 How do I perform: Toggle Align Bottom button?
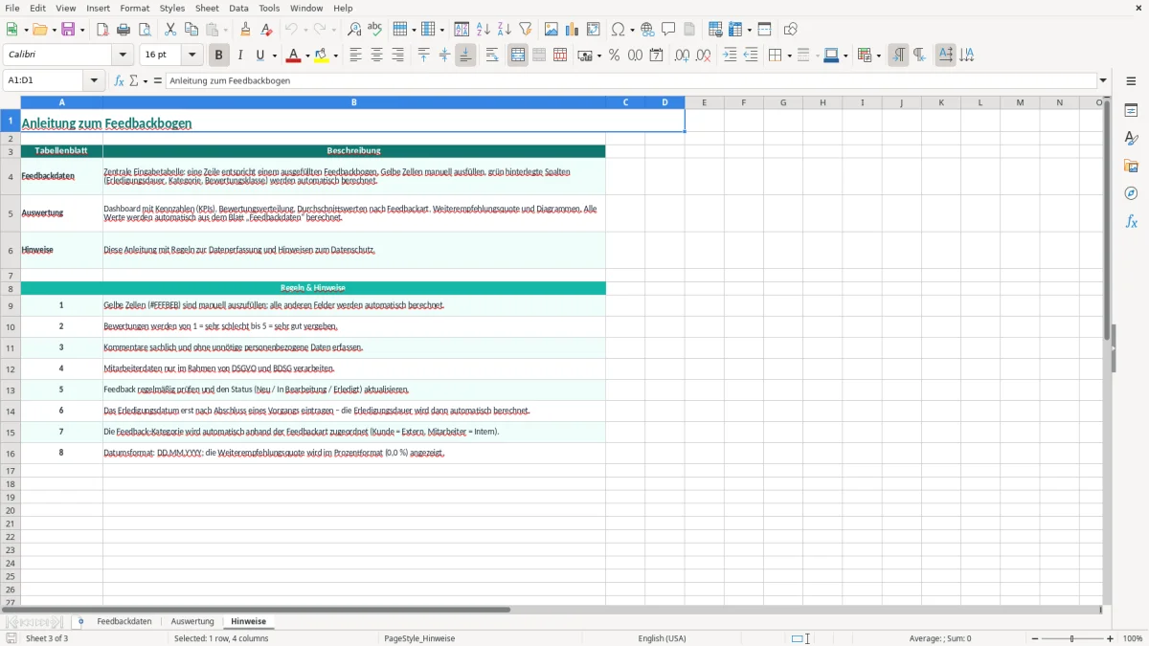tap(465, 56)
